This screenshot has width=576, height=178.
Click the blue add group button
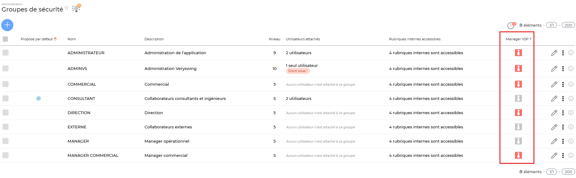point(7,25)
